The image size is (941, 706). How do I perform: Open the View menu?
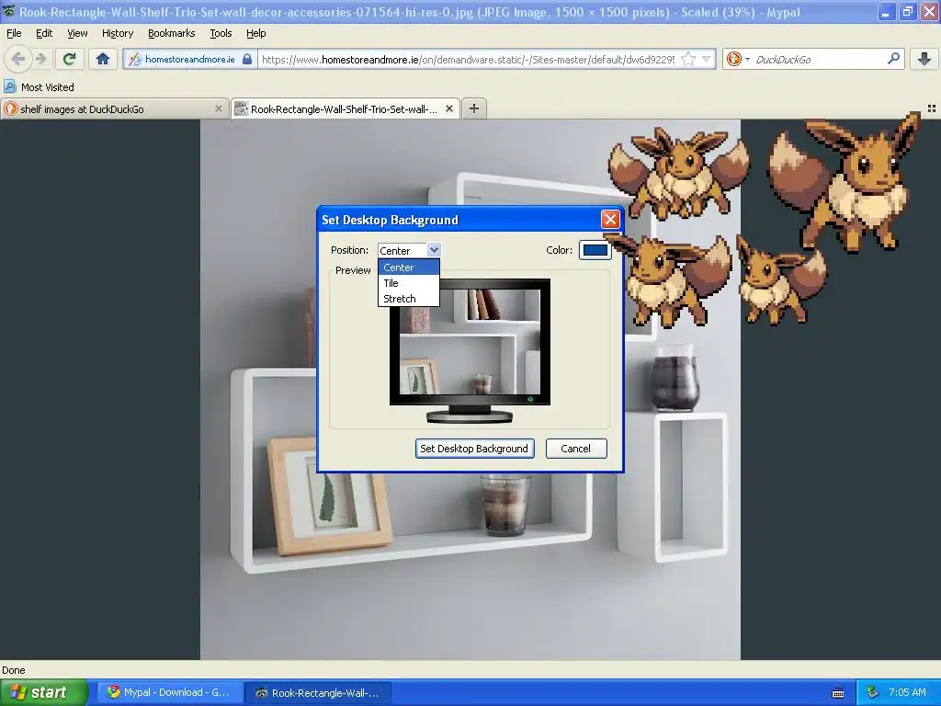pos(77,33)
